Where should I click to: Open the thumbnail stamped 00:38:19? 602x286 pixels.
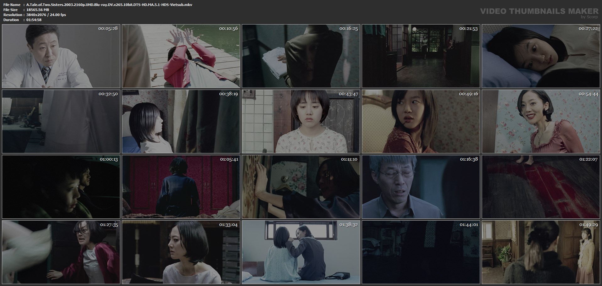point(181,121)
